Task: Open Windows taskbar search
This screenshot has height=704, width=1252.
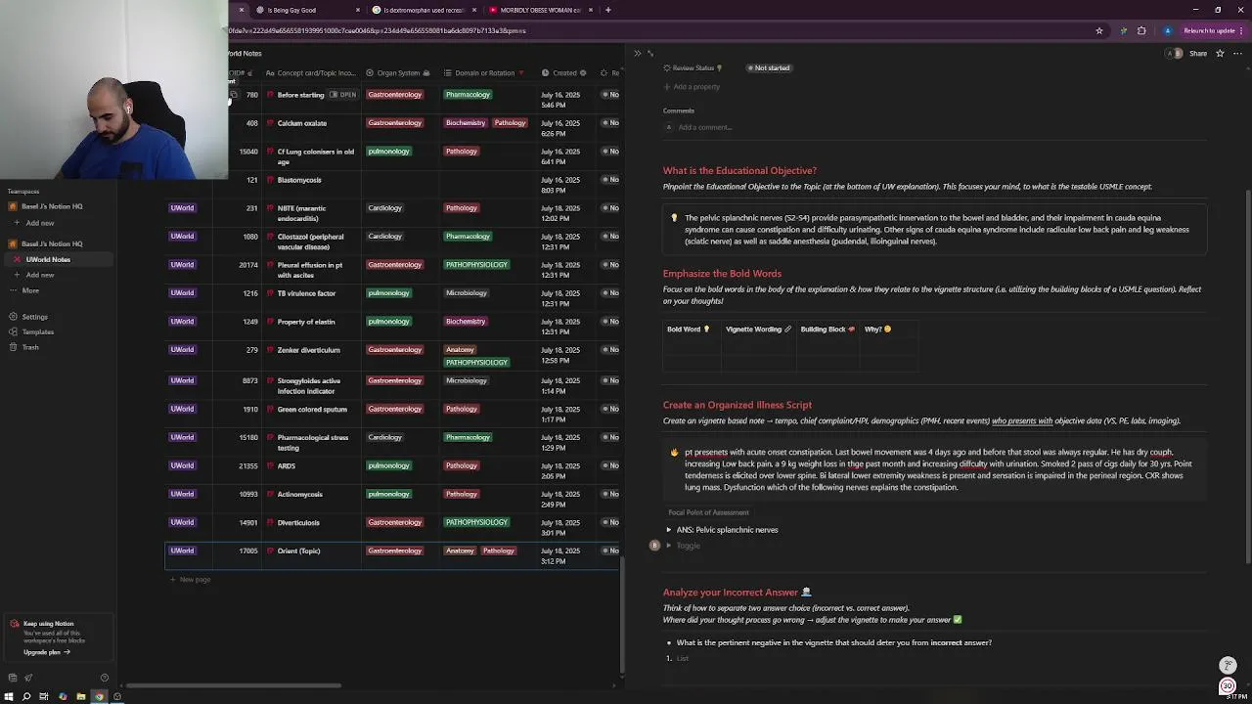Action: pyautogui.click(x=26, y=697)
